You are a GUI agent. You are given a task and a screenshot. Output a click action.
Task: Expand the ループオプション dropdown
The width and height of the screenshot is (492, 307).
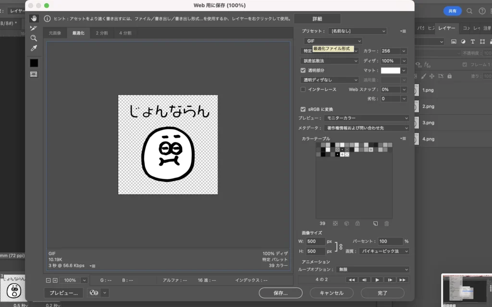pos(372,270)
